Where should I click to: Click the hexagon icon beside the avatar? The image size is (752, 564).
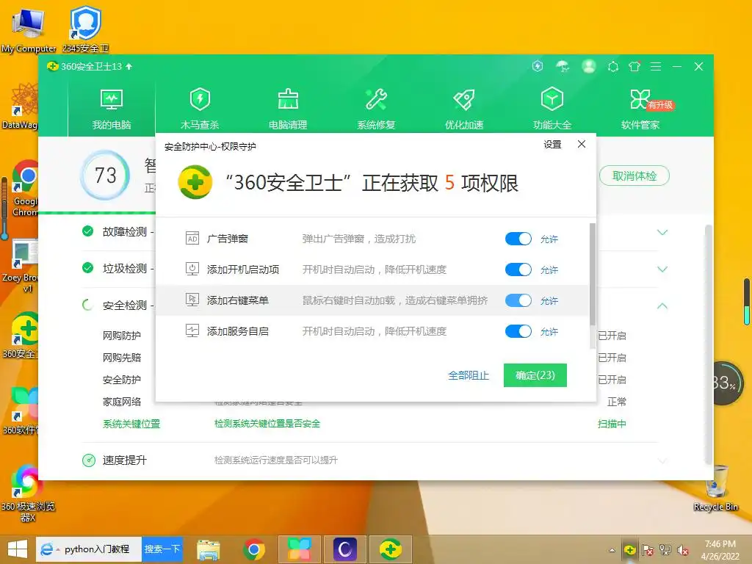[x=613, y=67]
